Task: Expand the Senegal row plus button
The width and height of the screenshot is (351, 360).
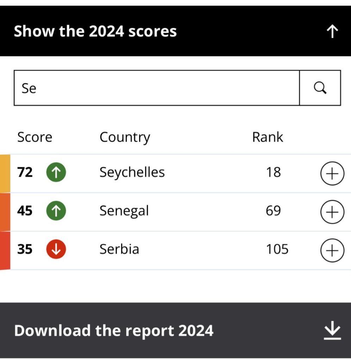Action: 332,212
